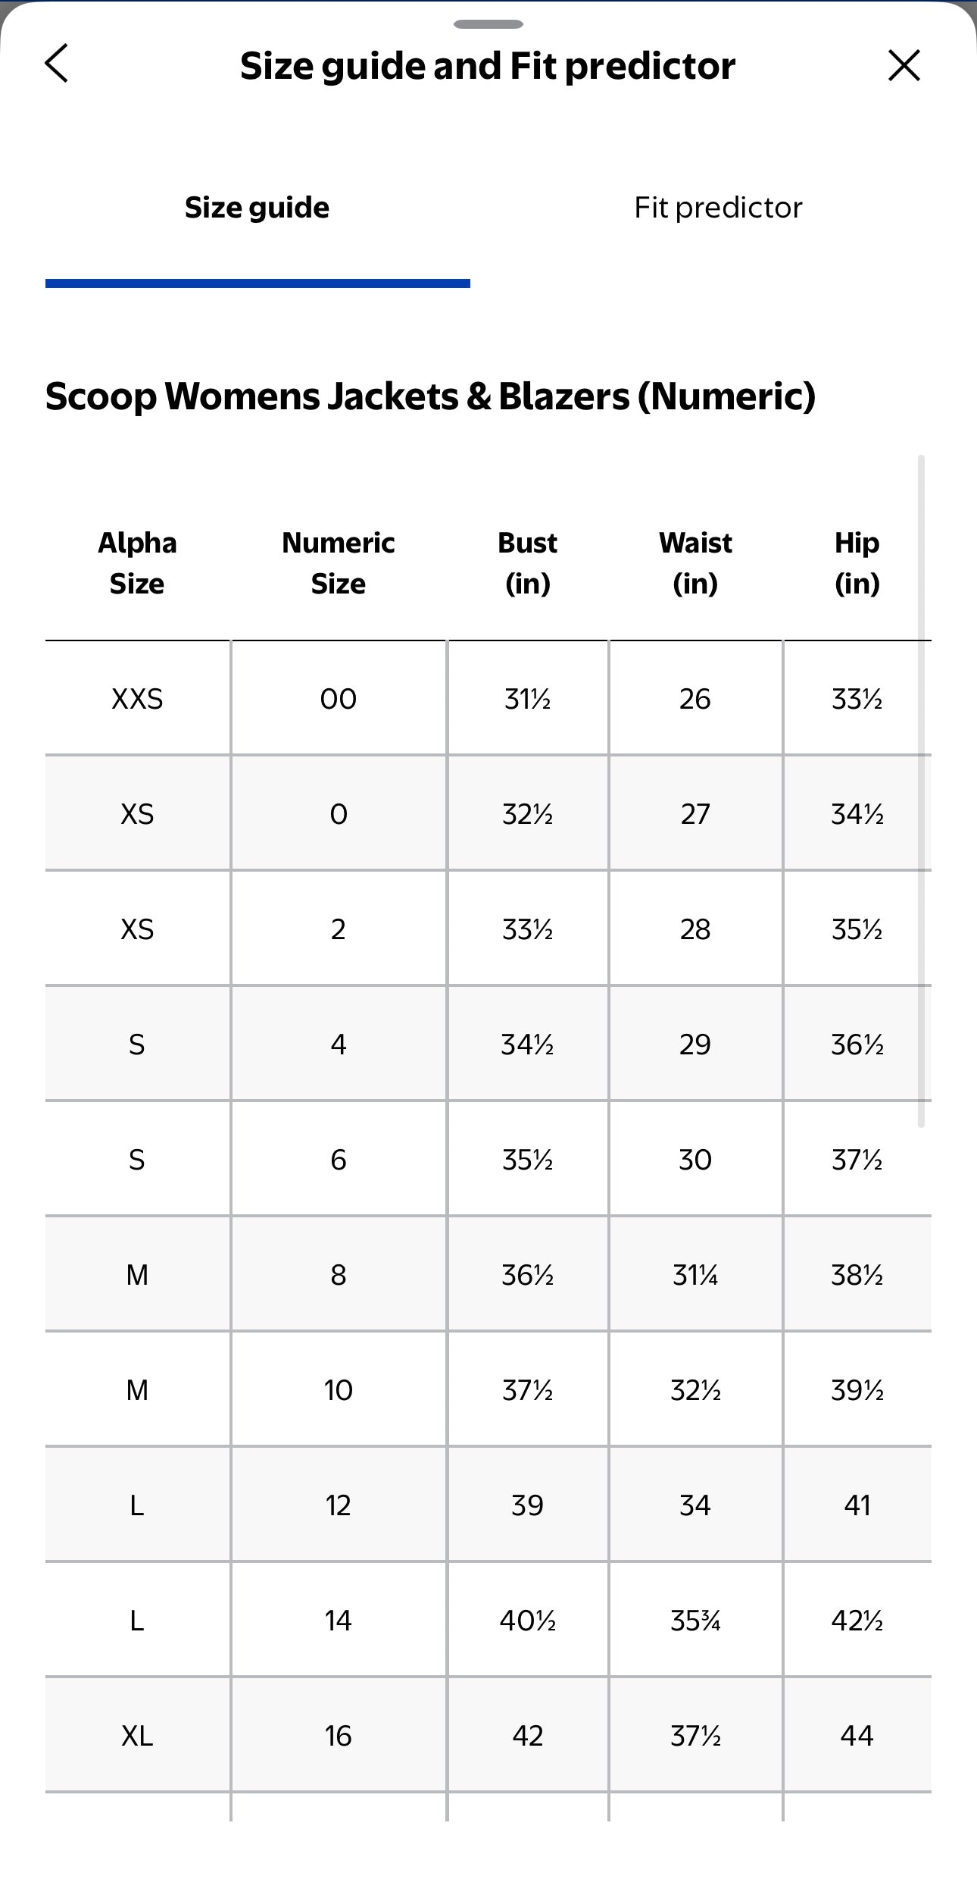This screenshot has height=1898, width=977.
Task: Tap the 31¼ waist measurement cell
Action: pyautogui.click(x=695, y=1274)
